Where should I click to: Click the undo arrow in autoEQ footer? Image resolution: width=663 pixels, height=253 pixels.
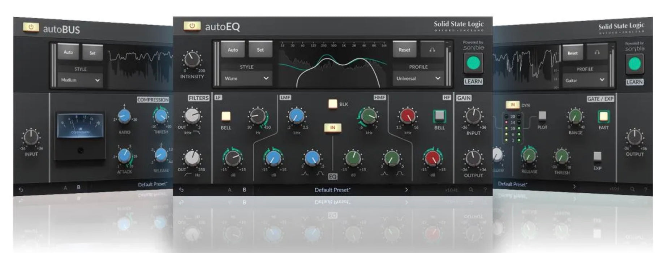(181, 190)
